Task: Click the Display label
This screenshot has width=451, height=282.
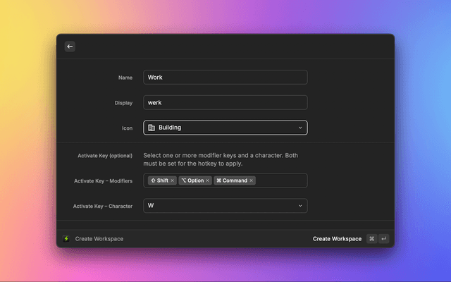Action: click(x=123, y=103)
